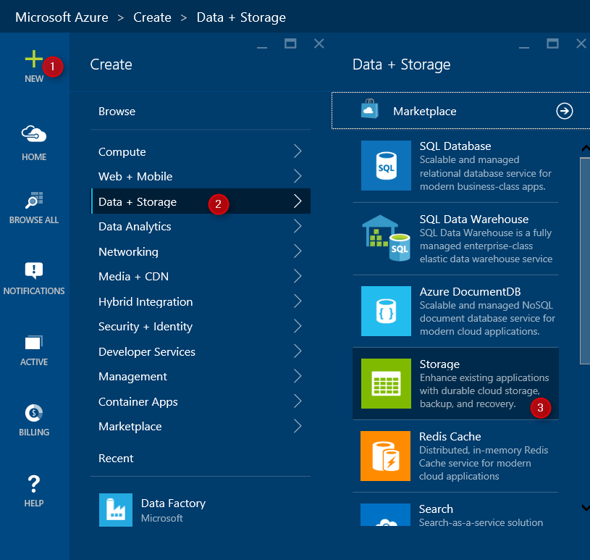Select Developer Services category
Screen dimensions: 590x560
(x=201, y=351)
